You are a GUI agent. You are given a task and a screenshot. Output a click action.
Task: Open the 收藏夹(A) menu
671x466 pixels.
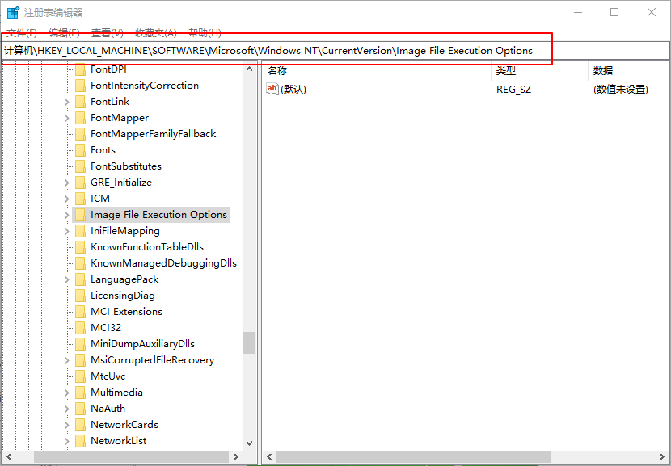point(155,32)
